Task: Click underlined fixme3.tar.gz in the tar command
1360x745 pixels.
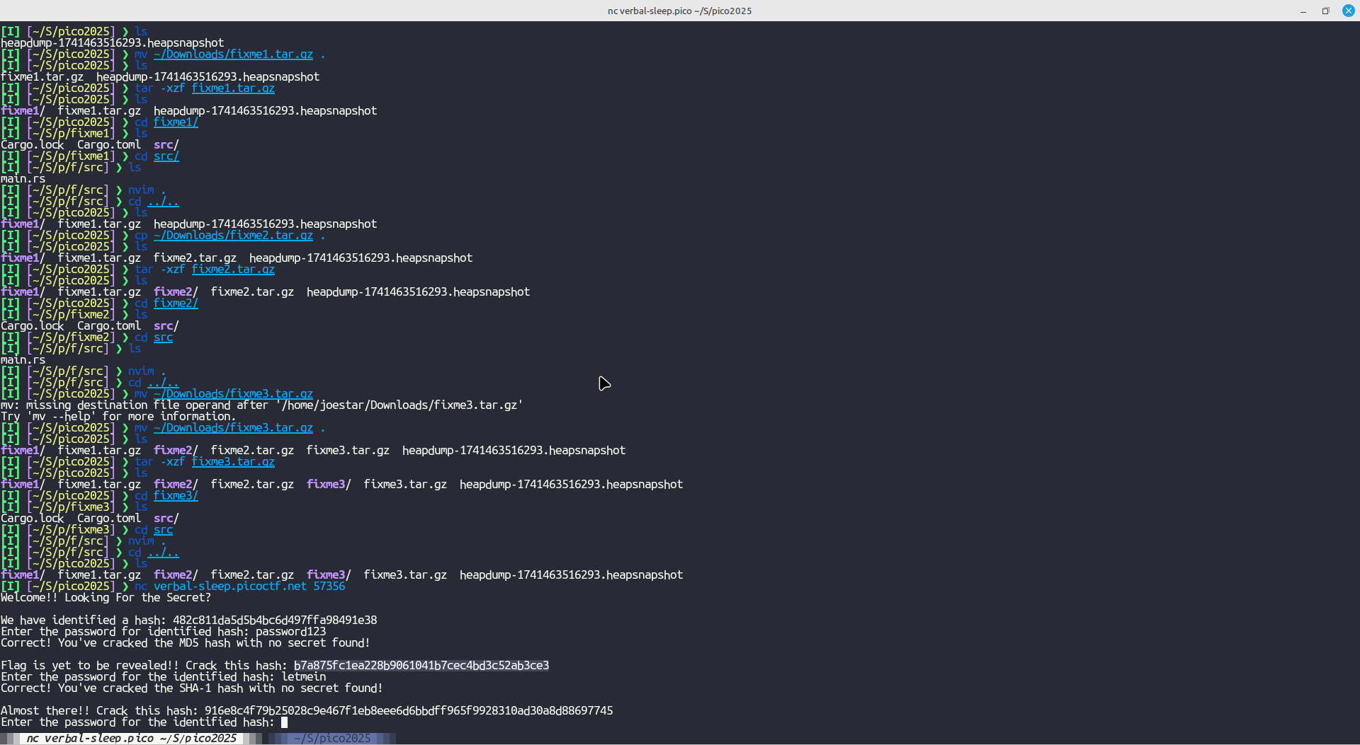Action: [233, 462]
